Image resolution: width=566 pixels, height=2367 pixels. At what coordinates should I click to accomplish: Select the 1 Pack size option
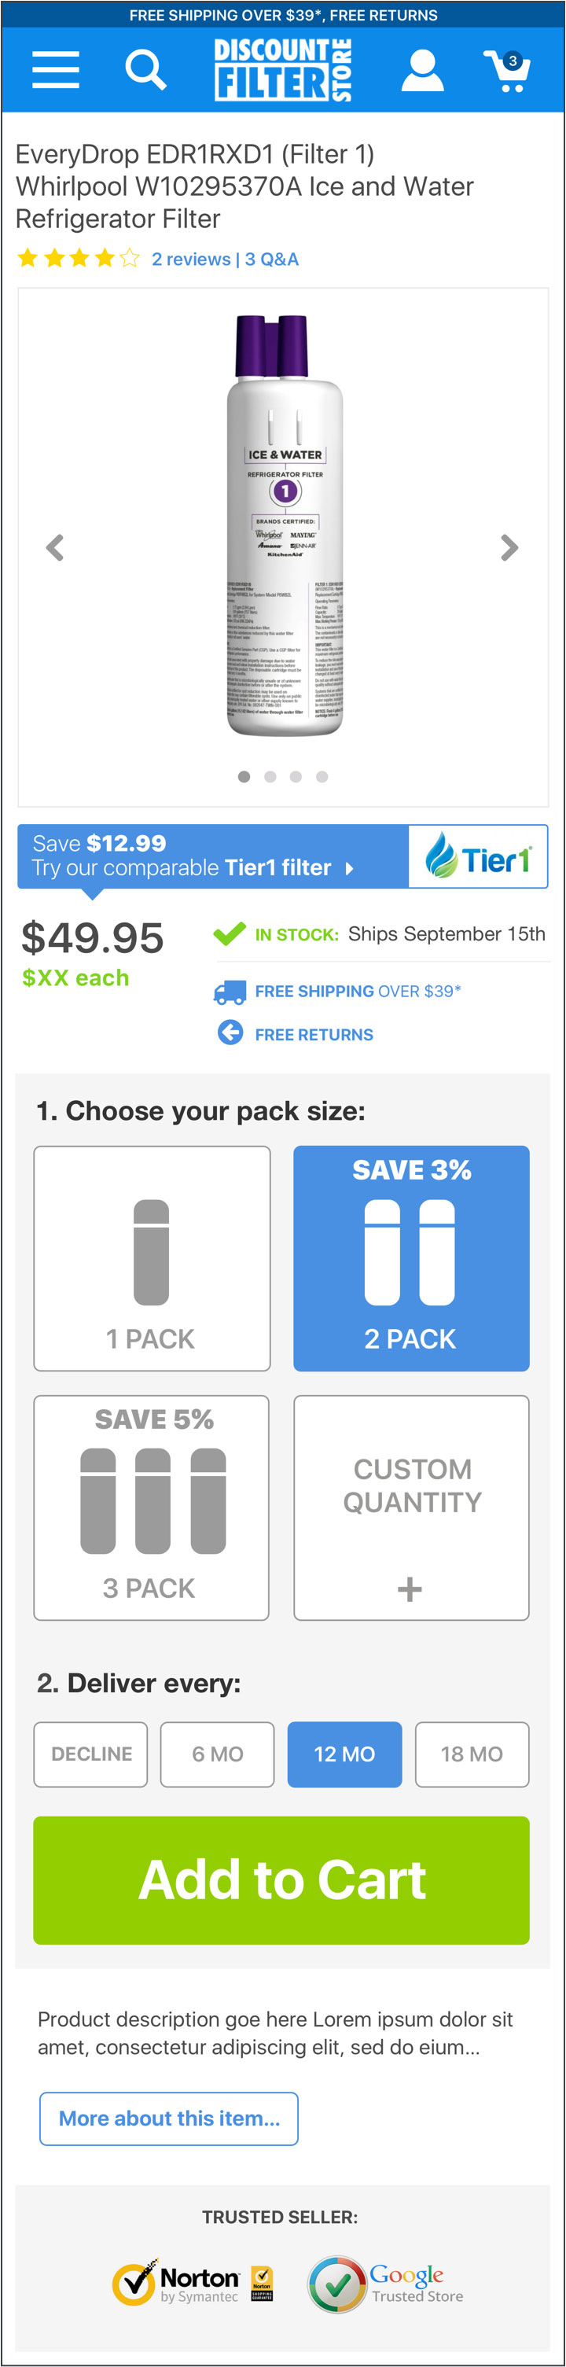(x=152, y=1258)
